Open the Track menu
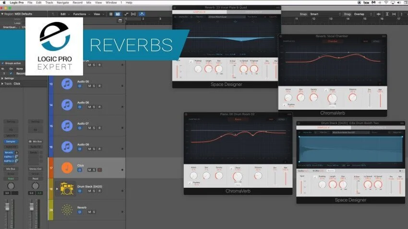Viewport: 408px width, 229px height. point(49,2)
